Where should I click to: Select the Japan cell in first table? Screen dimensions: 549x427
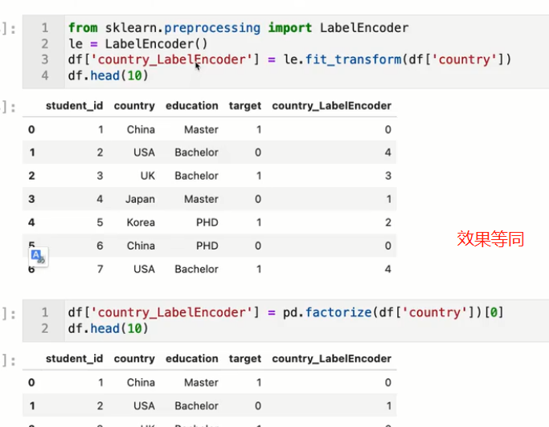click(x=140, y=199)
